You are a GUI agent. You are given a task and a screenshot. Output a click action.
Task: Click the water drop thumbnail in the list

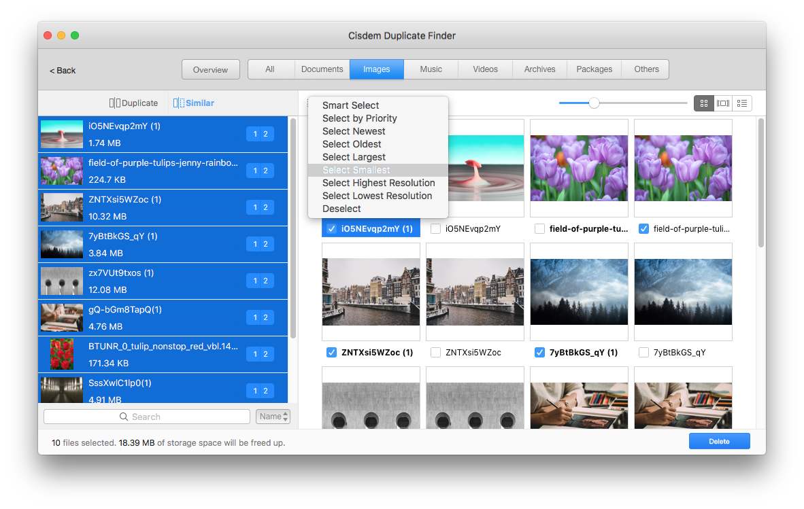click(x=61, y=134)
